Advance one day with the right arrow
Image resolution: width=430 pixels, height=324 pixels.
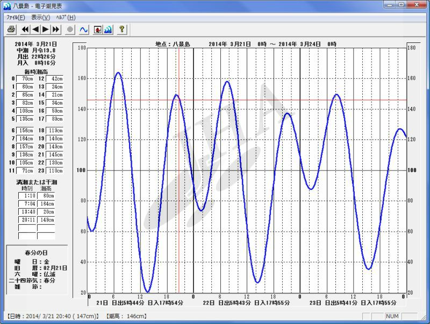46,30
